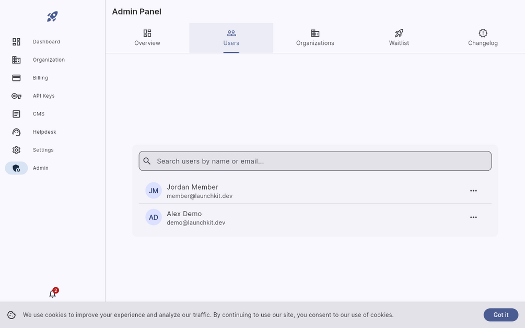
Task: Open Billing via the credit card icon
Action: pyautogui.click(x=16, y=78)
